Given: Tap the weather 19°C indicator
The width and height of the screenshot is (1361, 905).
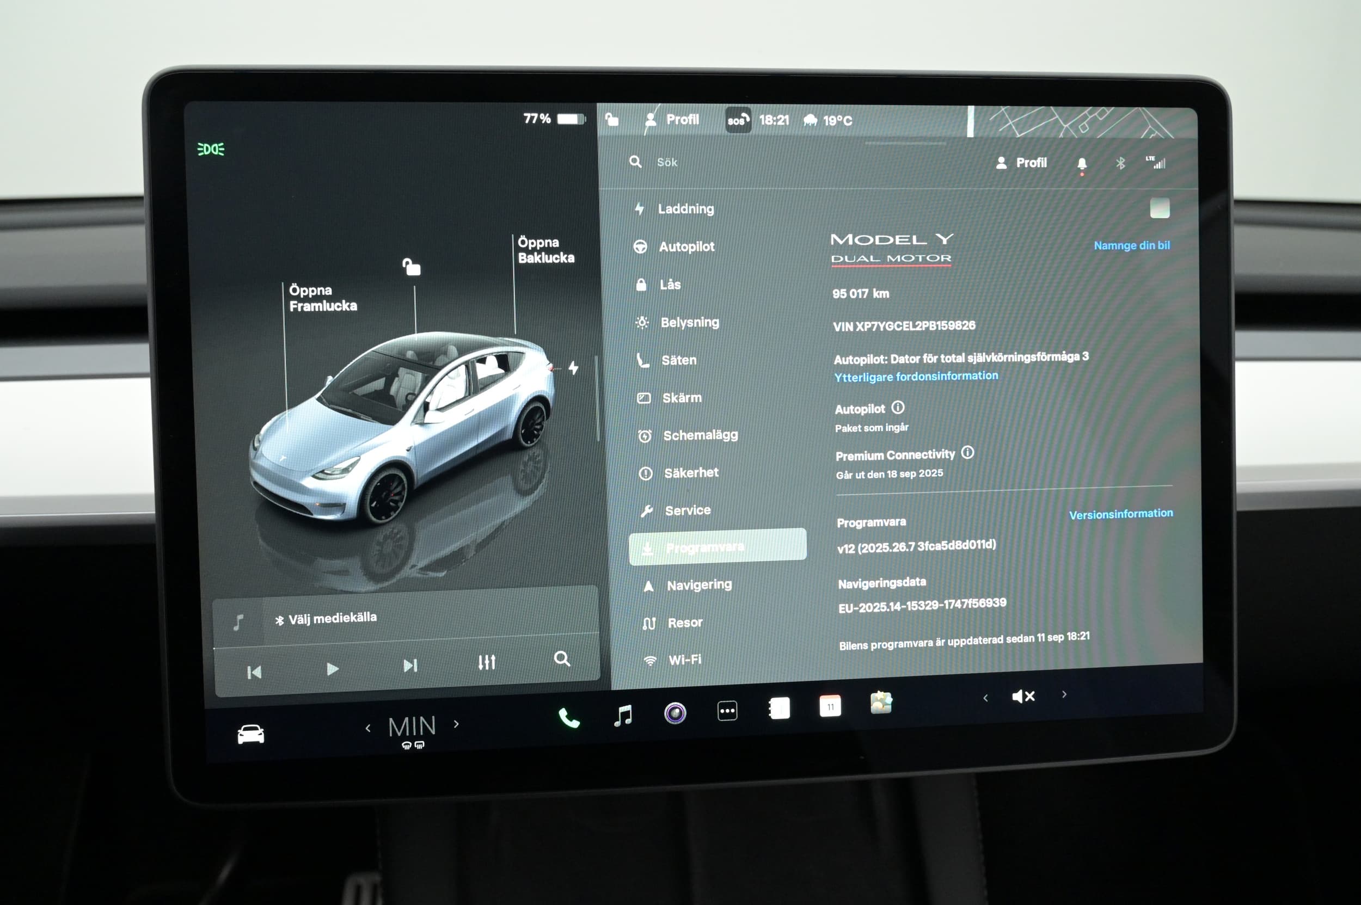Looking at the screenshot, I should pos(827,120).
